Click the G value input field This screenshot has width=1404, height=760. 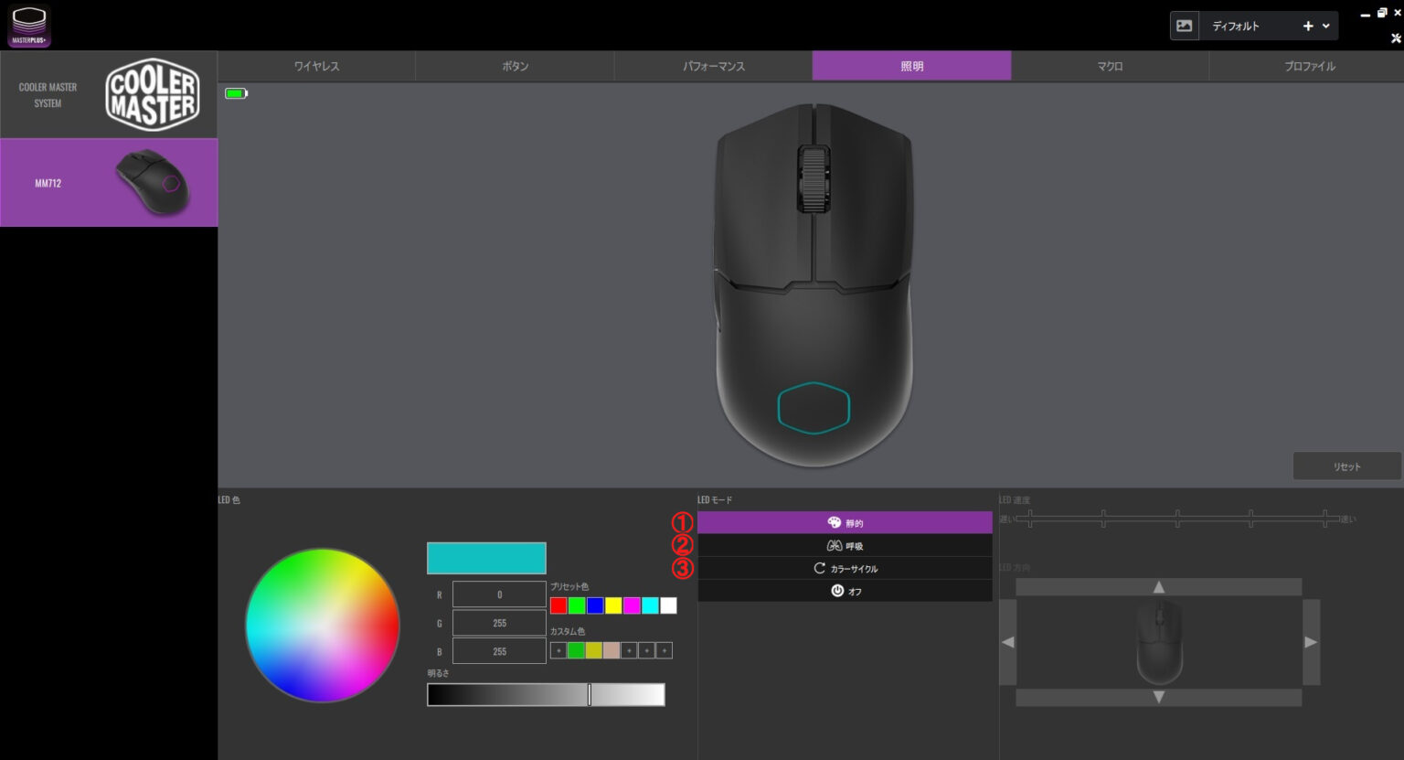click(499, 623)
